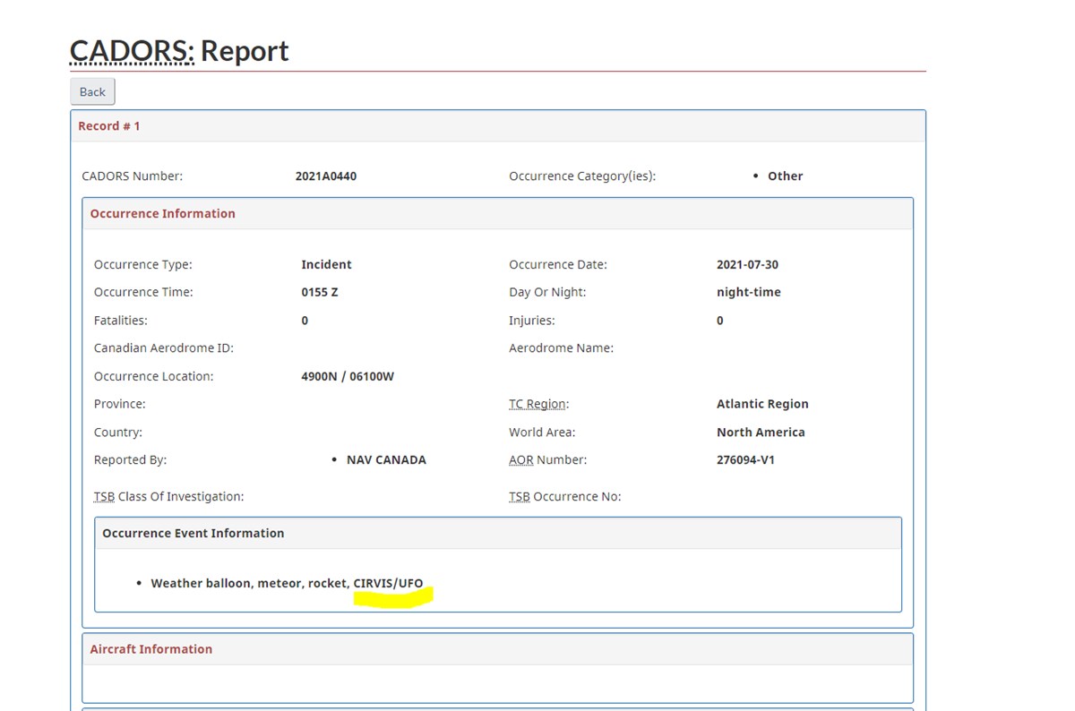Click the Occurrence Event Information heading
The width and height of the screenshot is (1075, 711).
click(193, 533)
